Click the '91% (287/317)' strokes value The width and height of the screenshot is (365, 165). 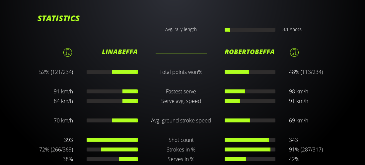[306, 149]
